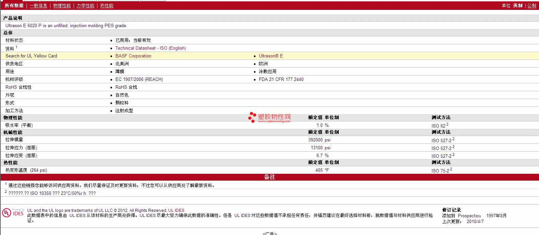Click the 物理性能 section header in the table

coord(13,118)
